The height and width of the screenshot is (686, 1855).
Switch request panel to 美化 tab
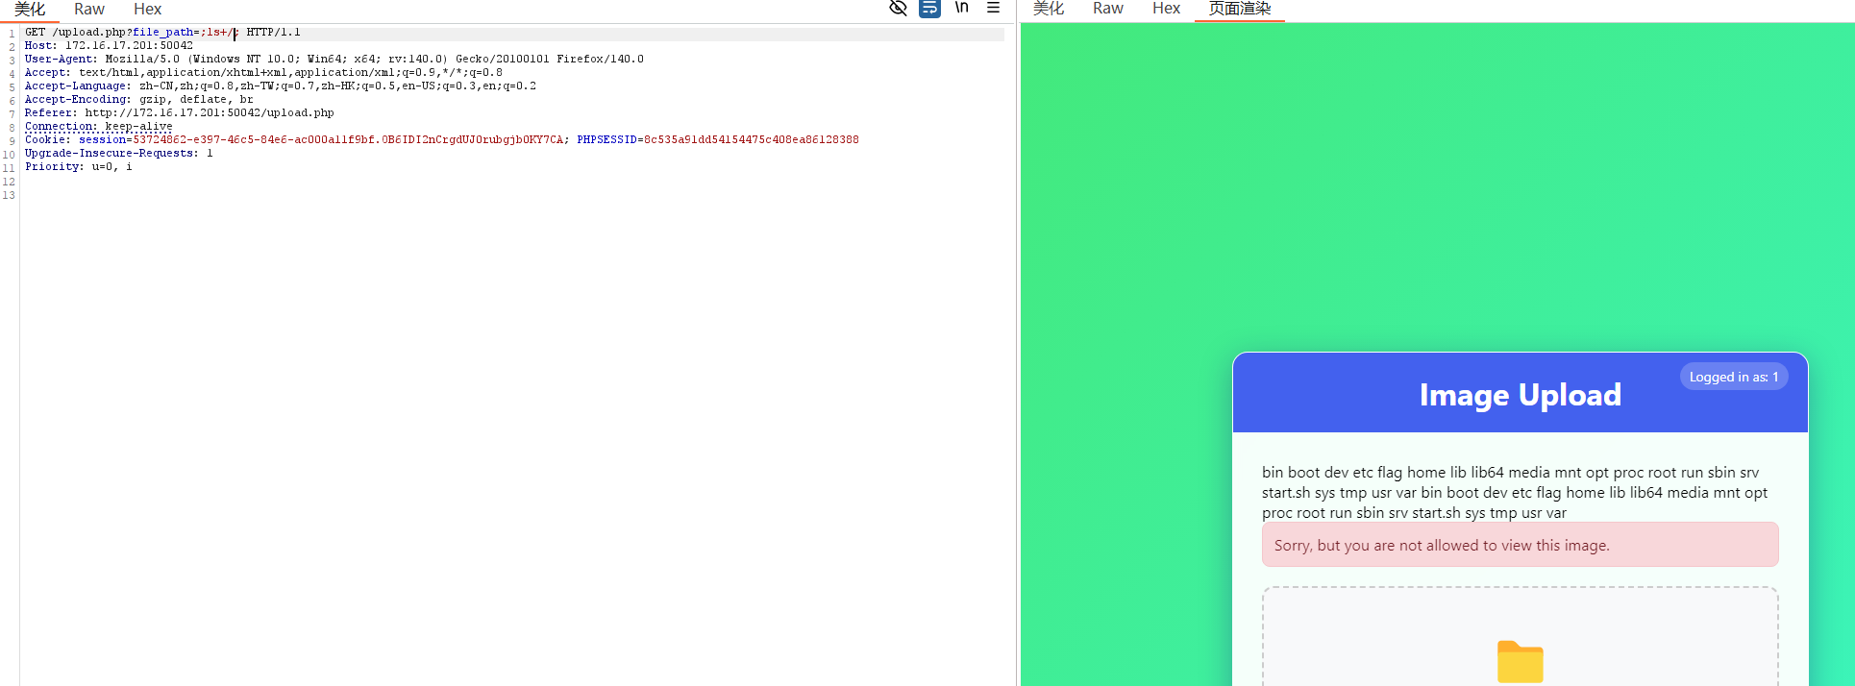30,10
